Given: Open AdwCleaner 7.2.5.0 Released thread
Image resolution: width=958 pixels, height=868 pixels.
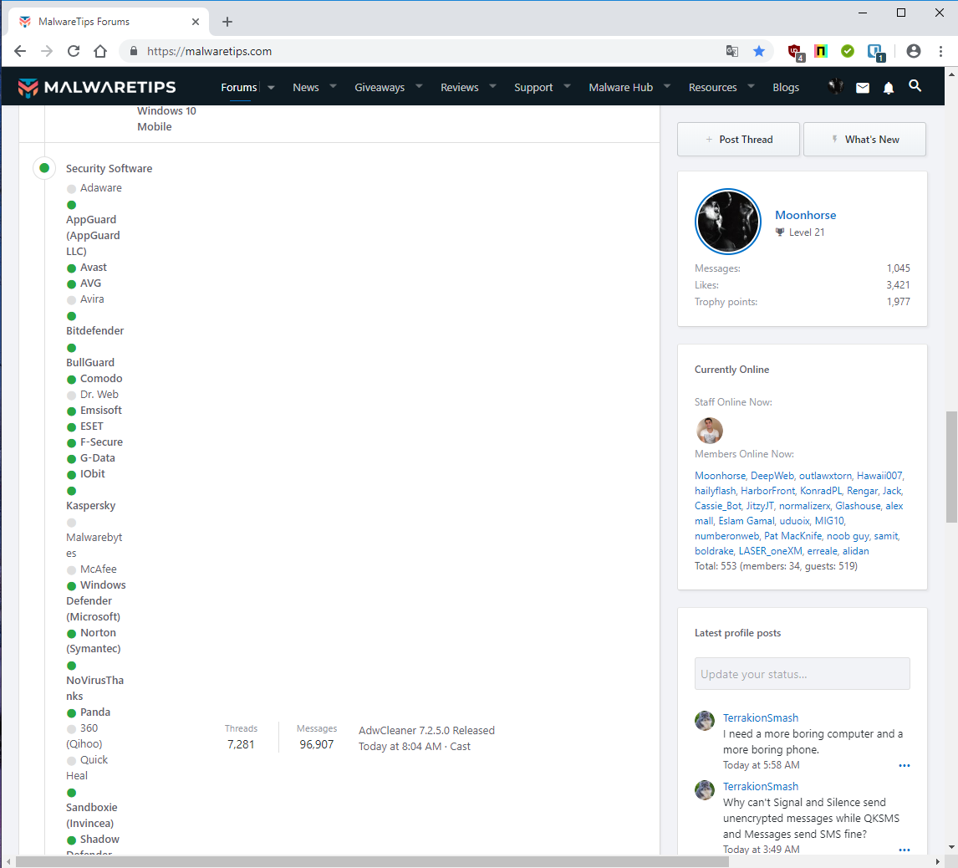Looking at the screenshot, I should (426, 731).
